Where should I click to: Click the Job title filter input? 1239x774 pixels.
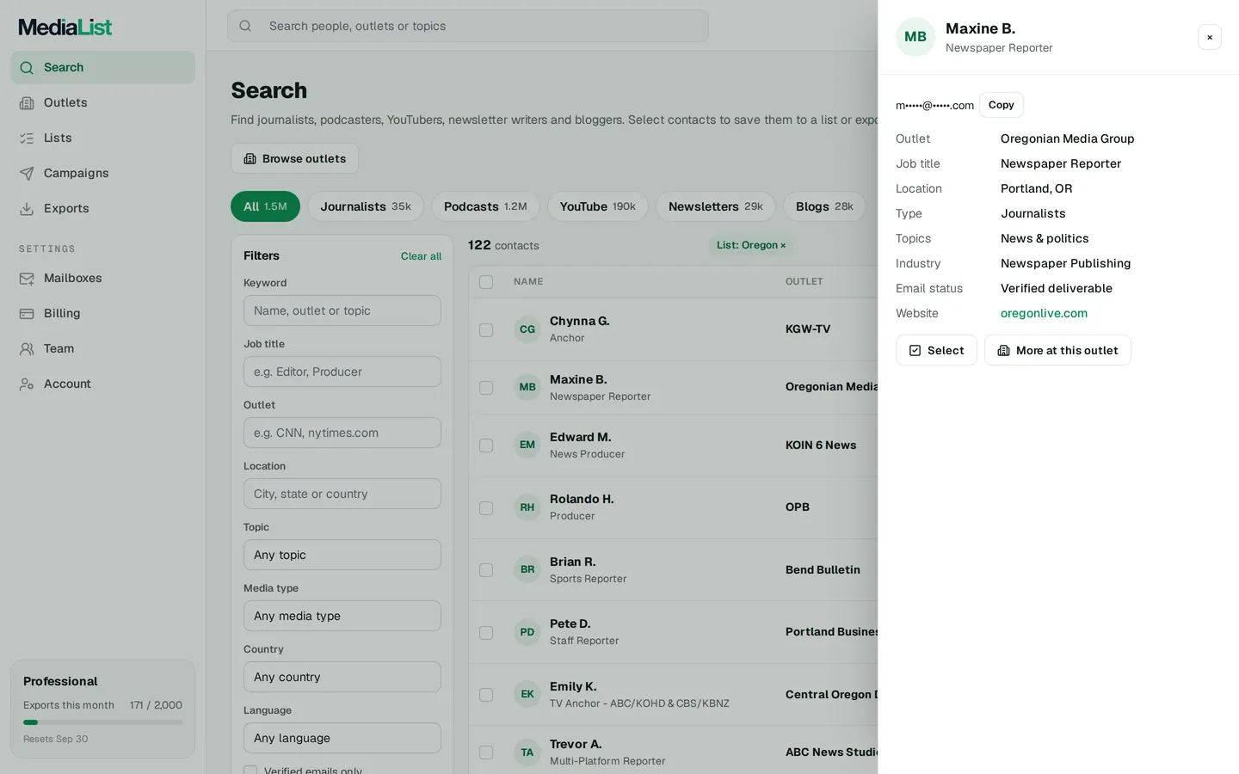tap(342, 372)
